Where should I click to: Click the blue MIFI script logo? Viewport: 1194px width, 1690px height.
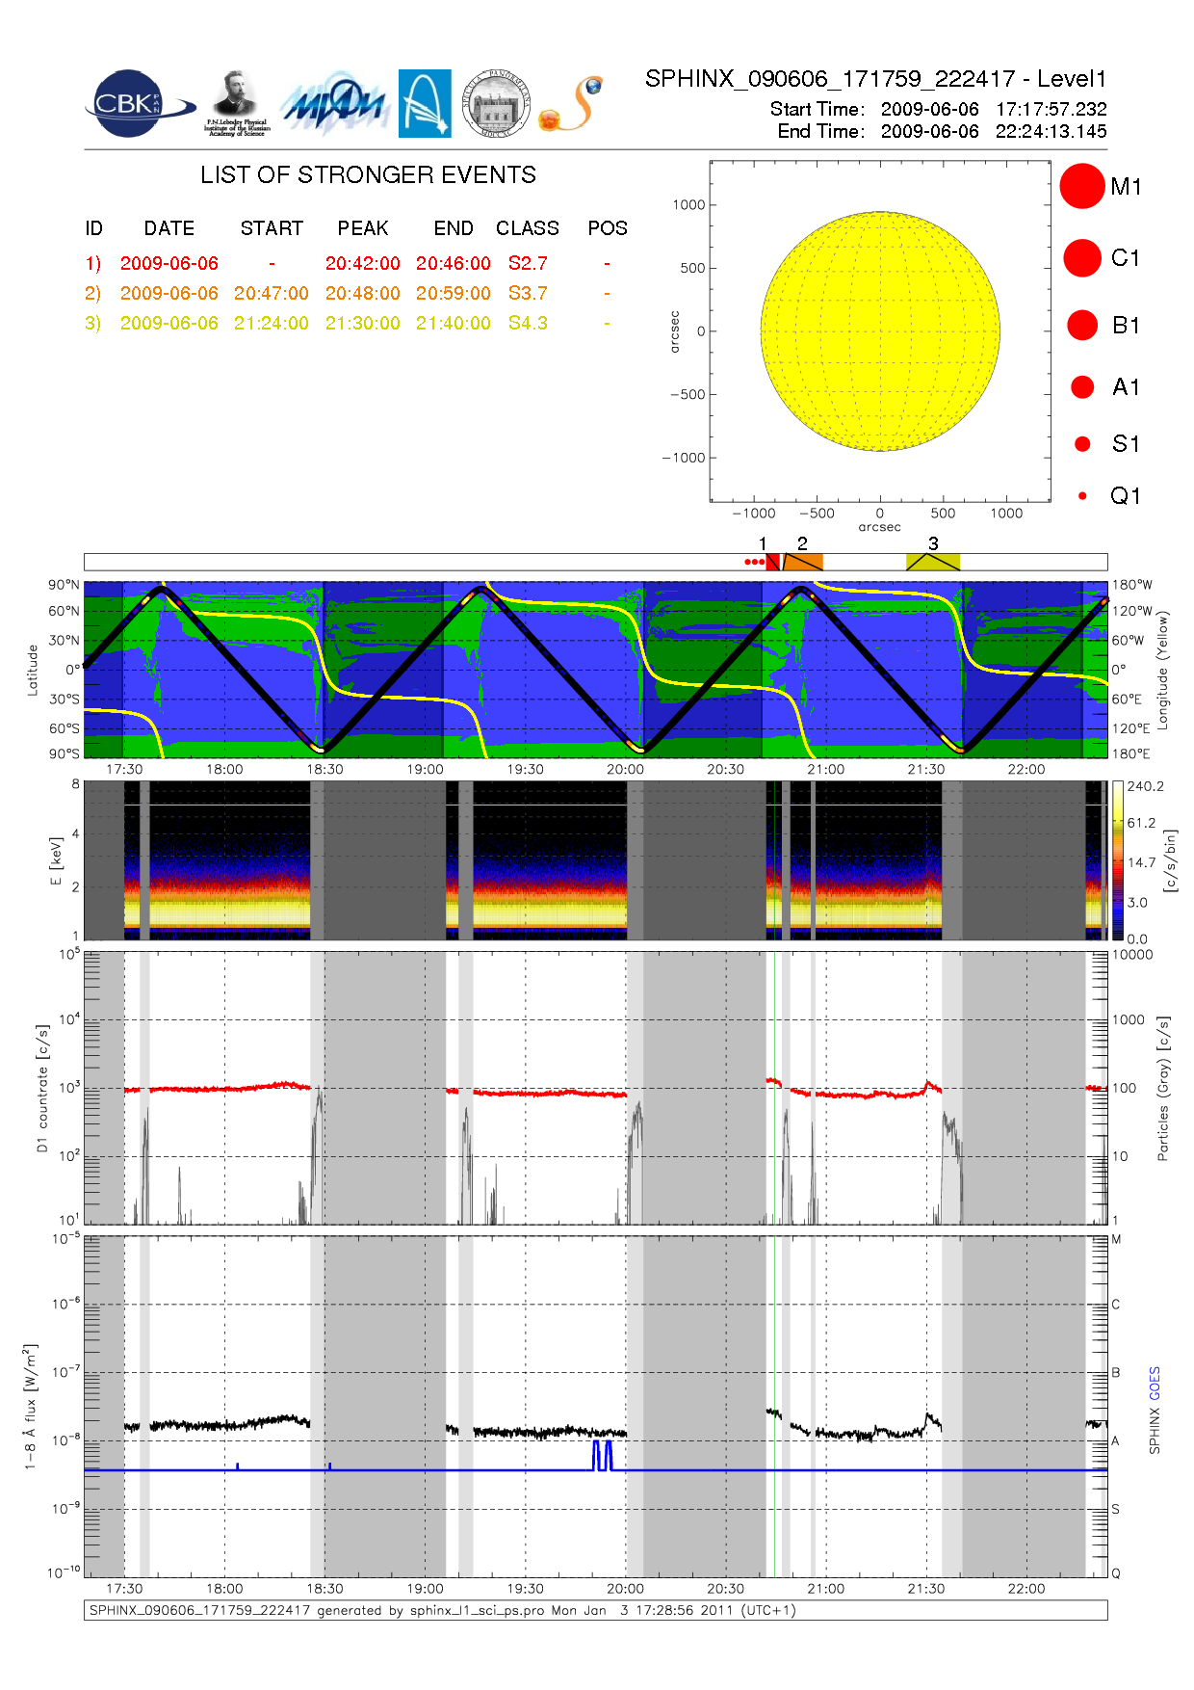pyautogui.click(x=334, y=104)
